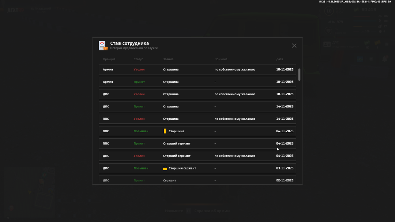Screen dimensions: 395x222
Task: Click the Статус column header
Action: point(138,59)
